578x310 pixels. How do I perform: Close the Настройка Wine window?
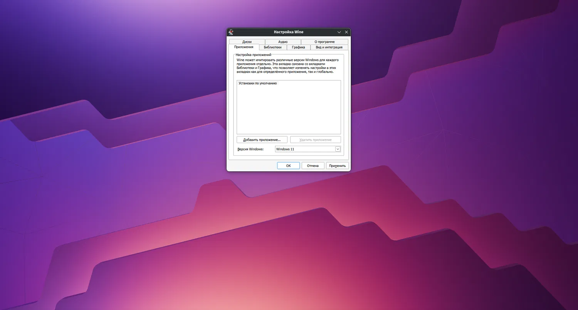346,32
